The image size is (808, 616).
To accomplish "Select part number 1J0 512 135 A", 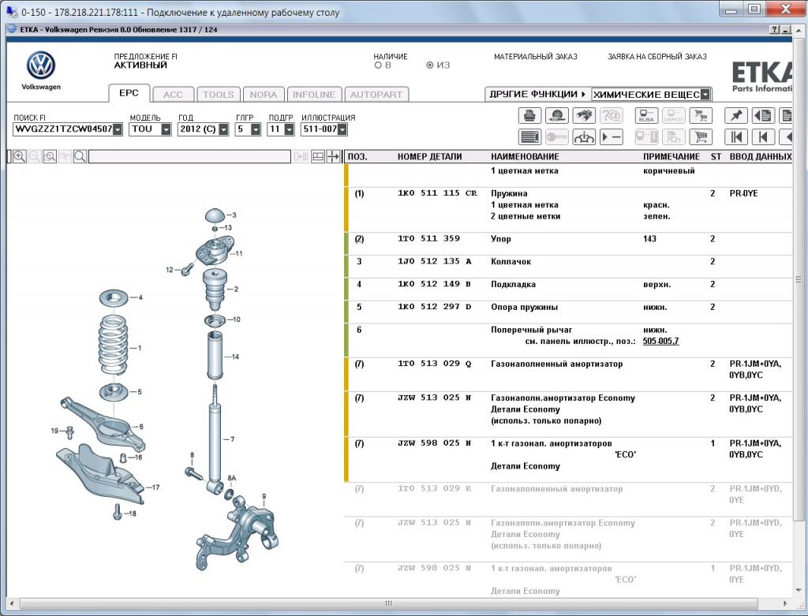I will pyautogui.click(x=435, y=261).
